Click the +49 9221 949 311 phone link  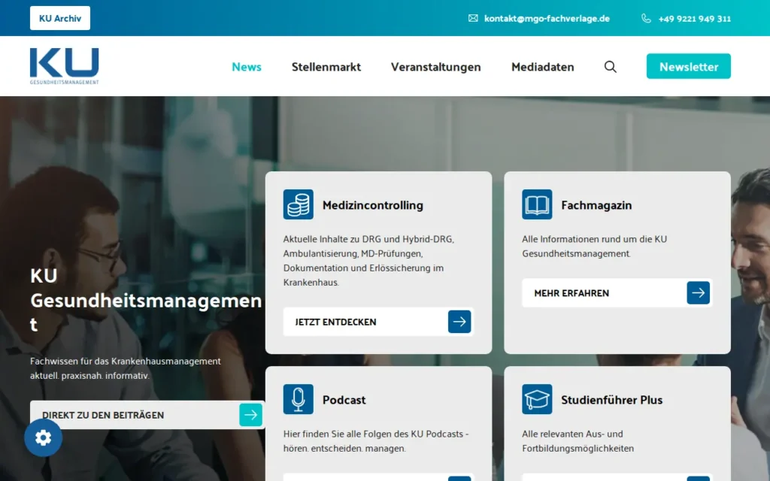pyautogui.click(x=694, y=19)
